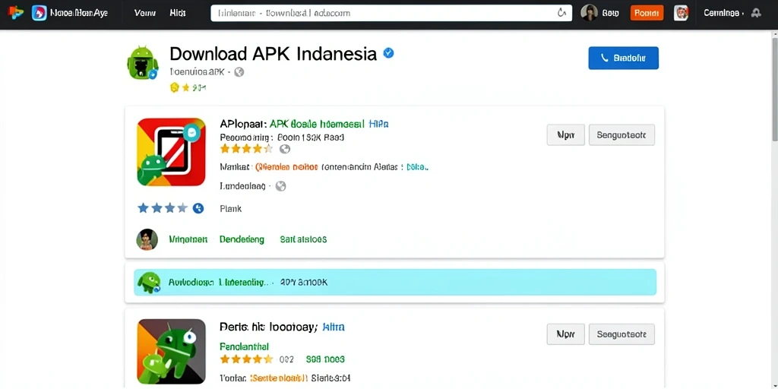Click the Npw button in second card
This screenshot has width=778, height=389.
point(565,334)
